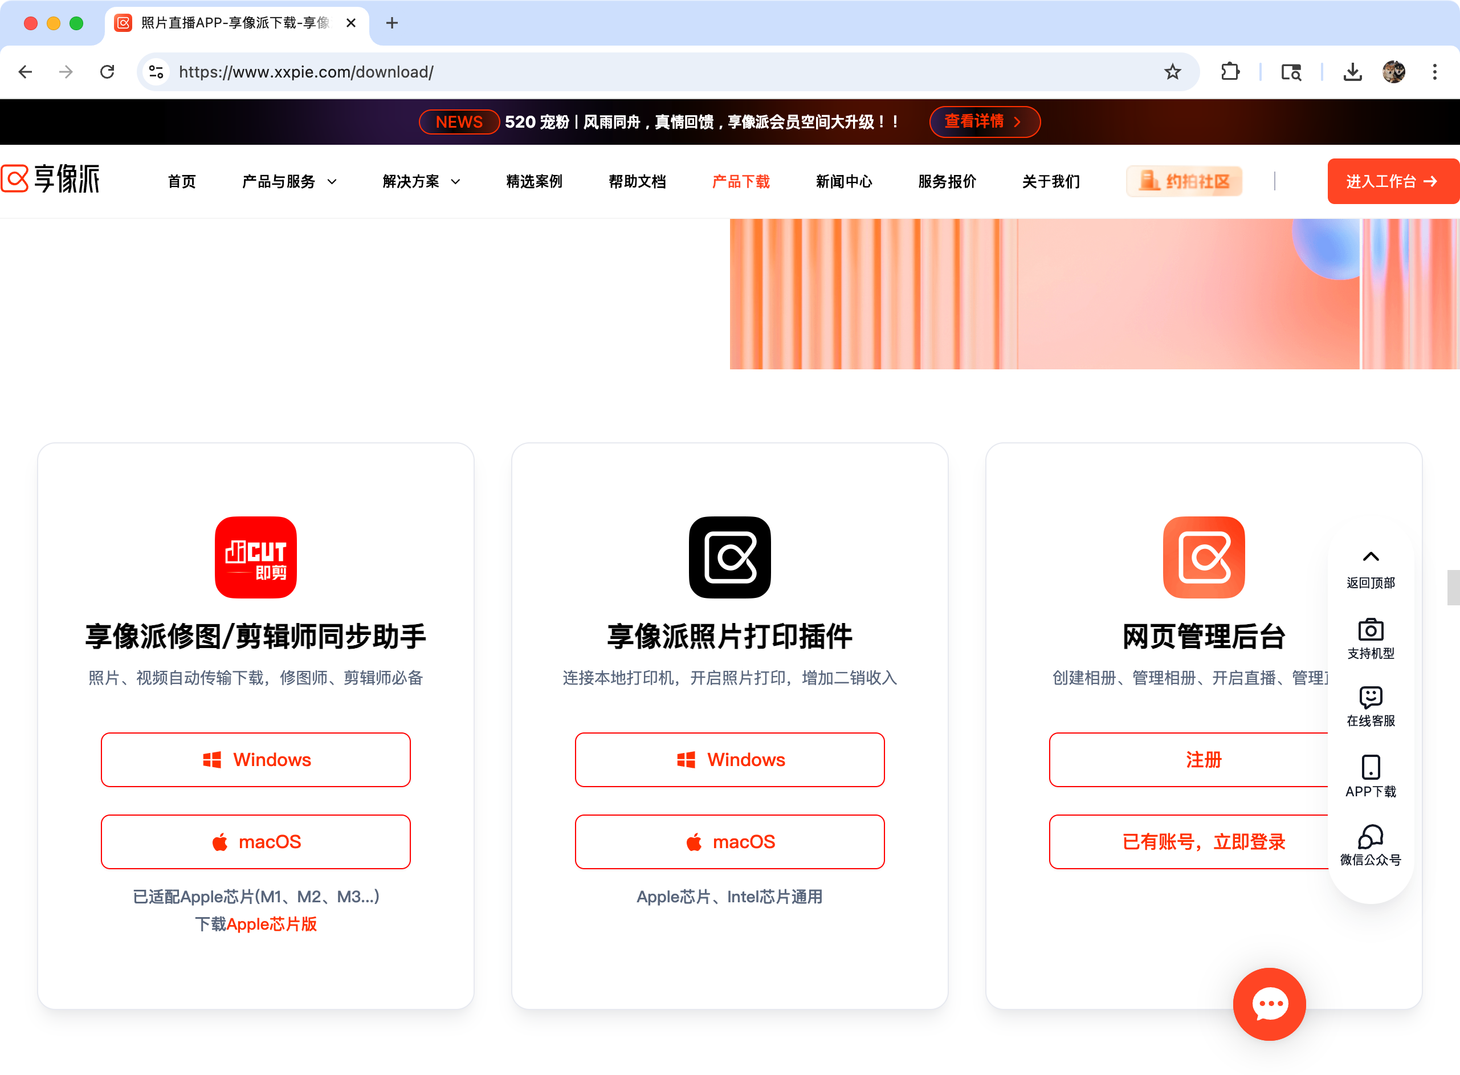Reload the page
This screenshot has width=1460, height=1075.
(x=107, y=72)
